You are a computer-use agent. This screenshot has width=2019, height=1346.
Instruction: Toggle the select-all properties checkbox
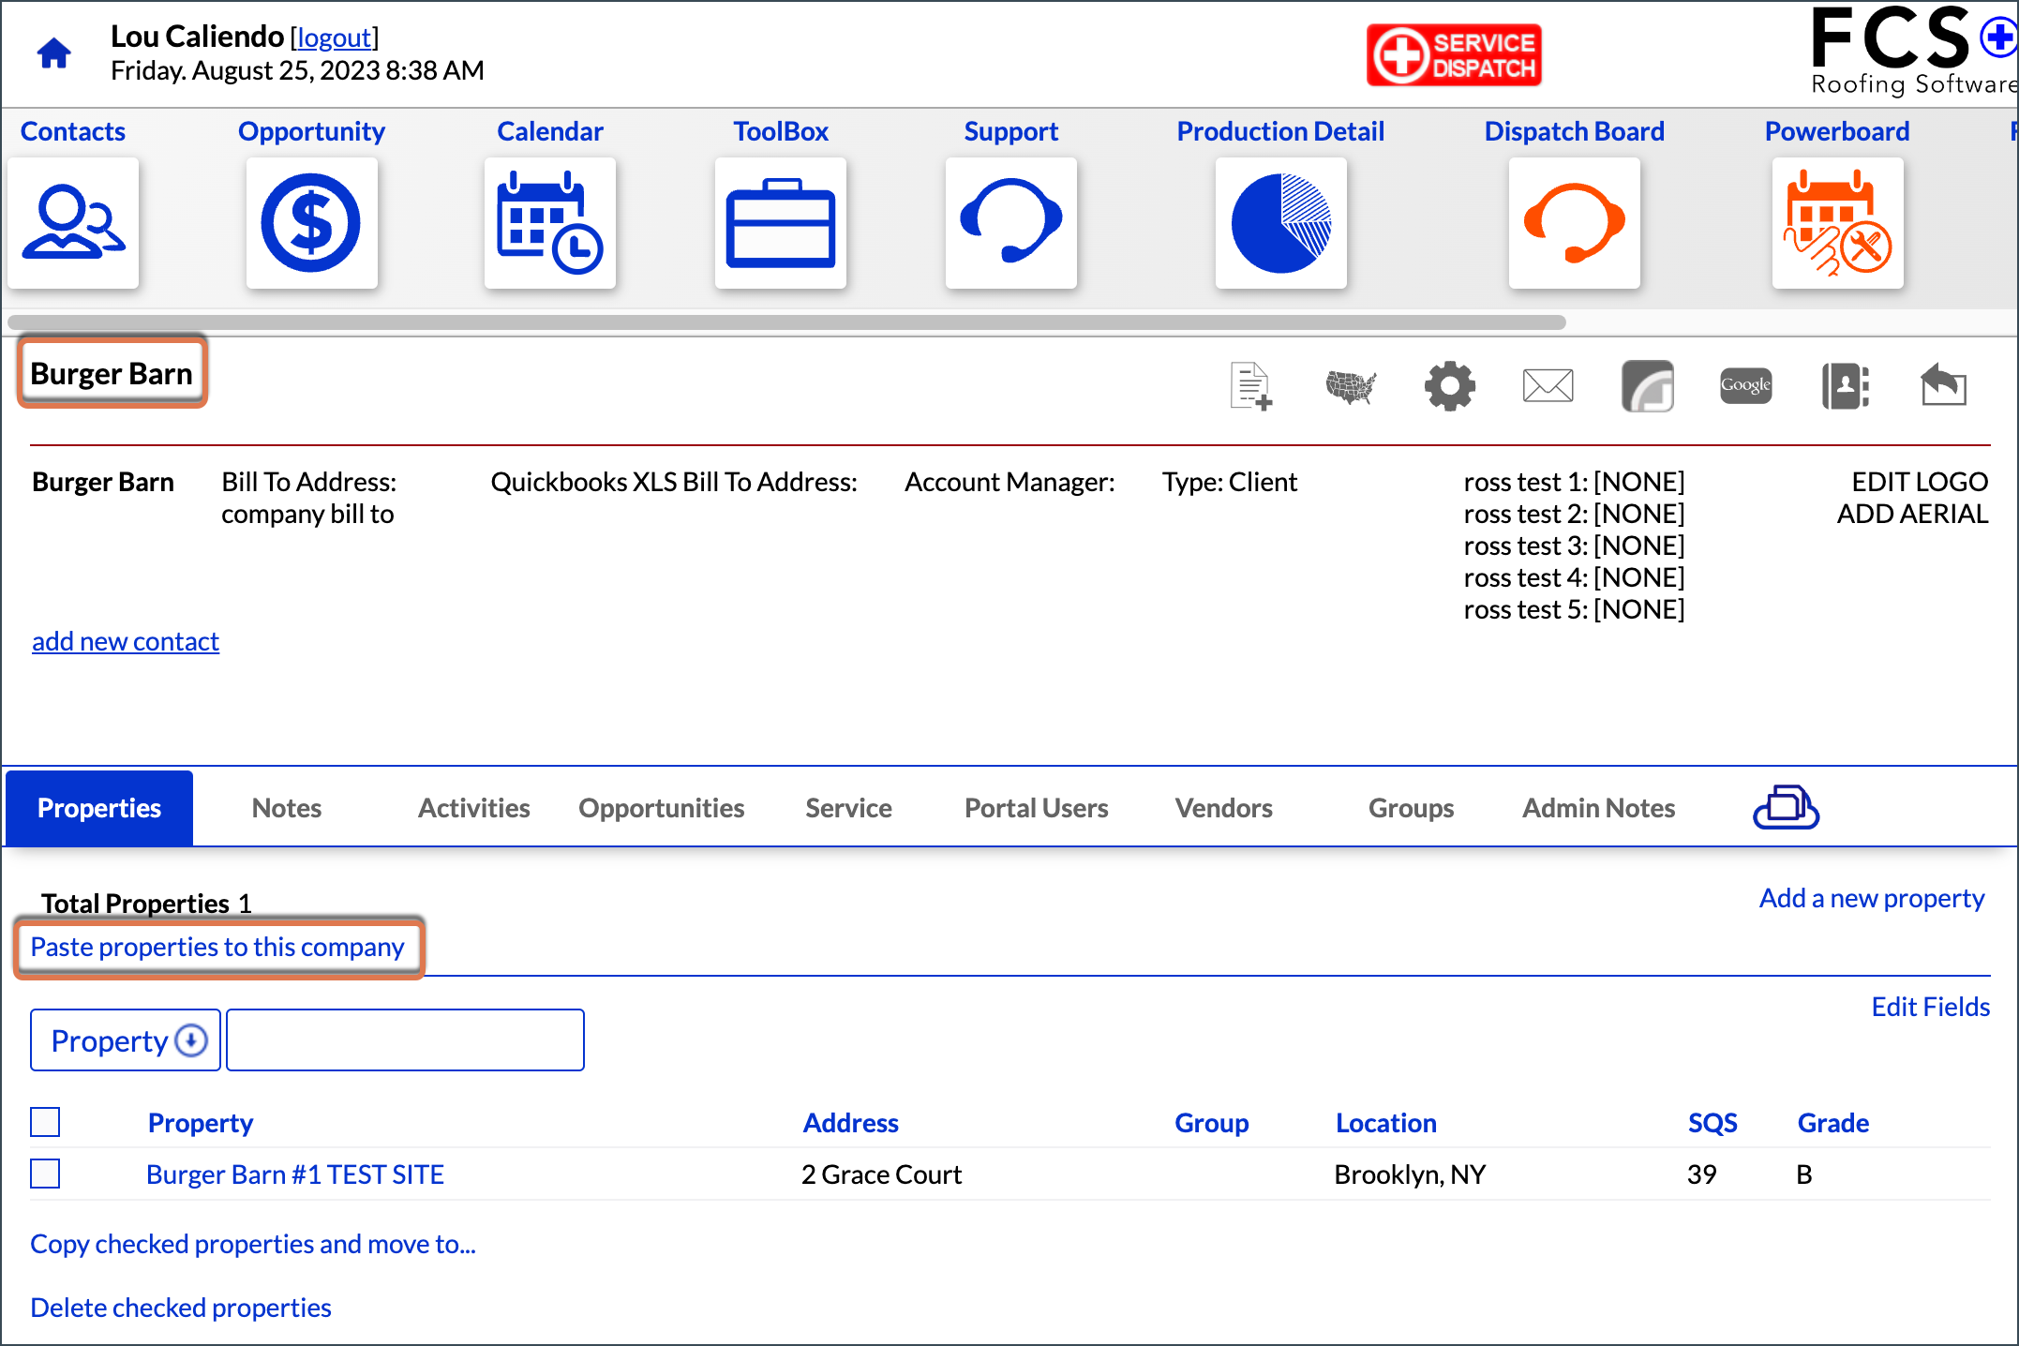(x=45, y=1122)
